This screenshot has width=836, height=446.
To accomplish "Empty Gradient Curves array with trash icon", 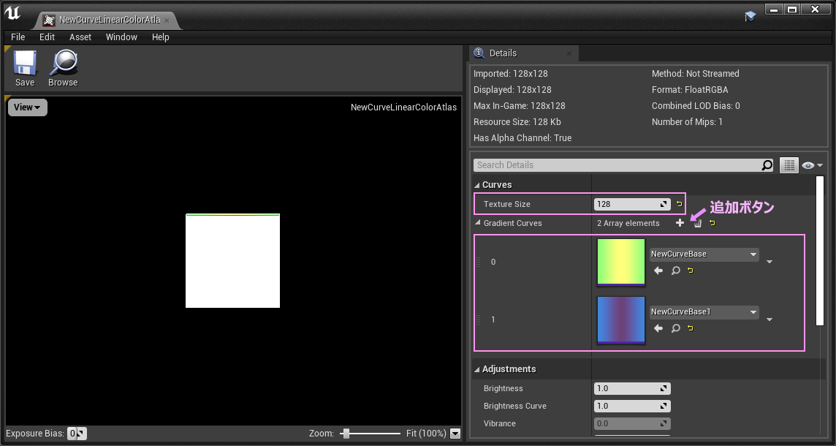I will [697, 223].
